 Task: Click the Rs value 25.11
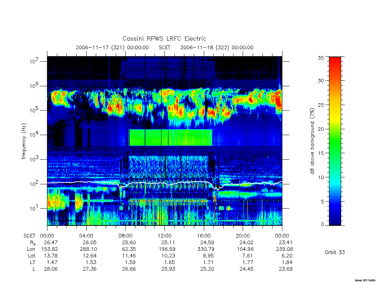(168, 242)
